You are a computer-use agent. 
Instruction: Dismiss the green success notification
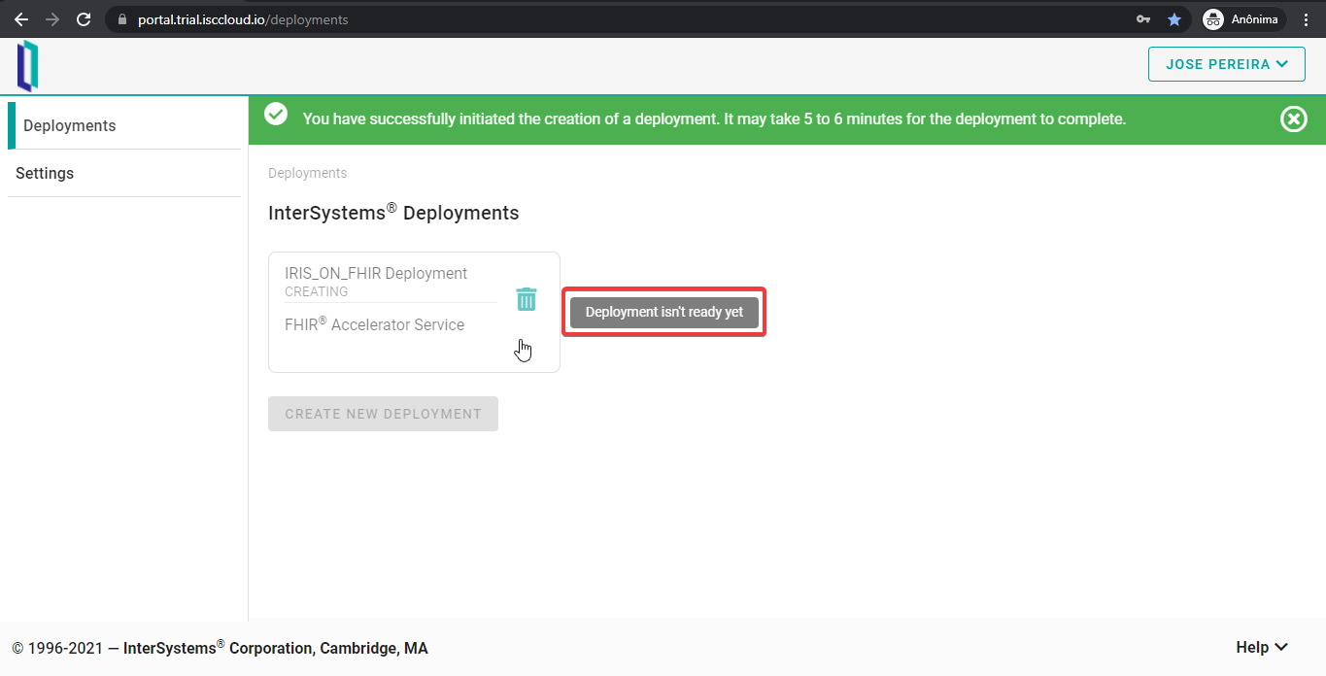[1294, 119]
